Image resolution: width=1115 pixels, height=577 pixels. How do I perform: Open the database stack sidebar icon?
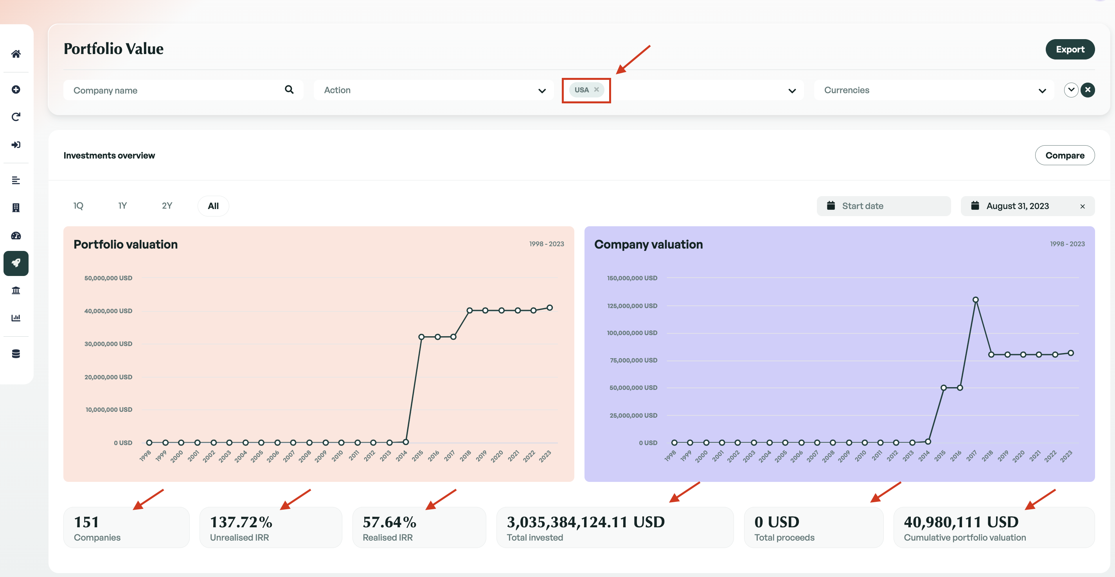tap(16, 354)
